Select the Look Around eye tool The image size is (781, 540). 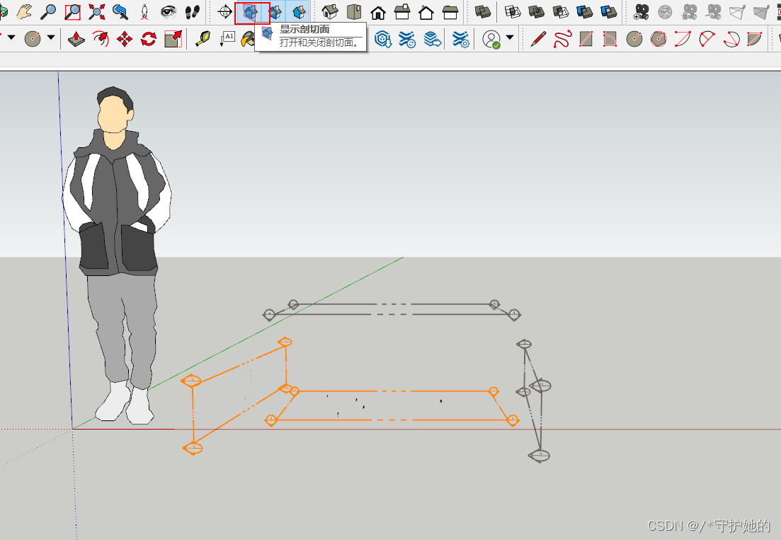(169, 11)
